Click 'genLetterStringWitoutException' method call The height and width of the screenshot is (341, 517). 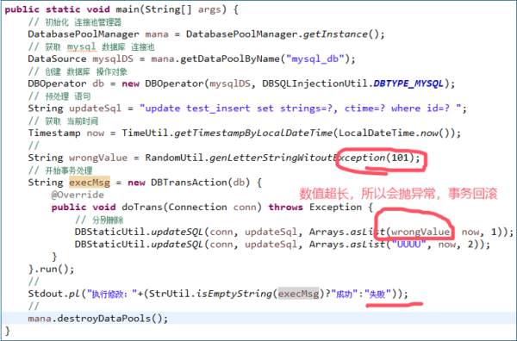(x=297, y=158)
